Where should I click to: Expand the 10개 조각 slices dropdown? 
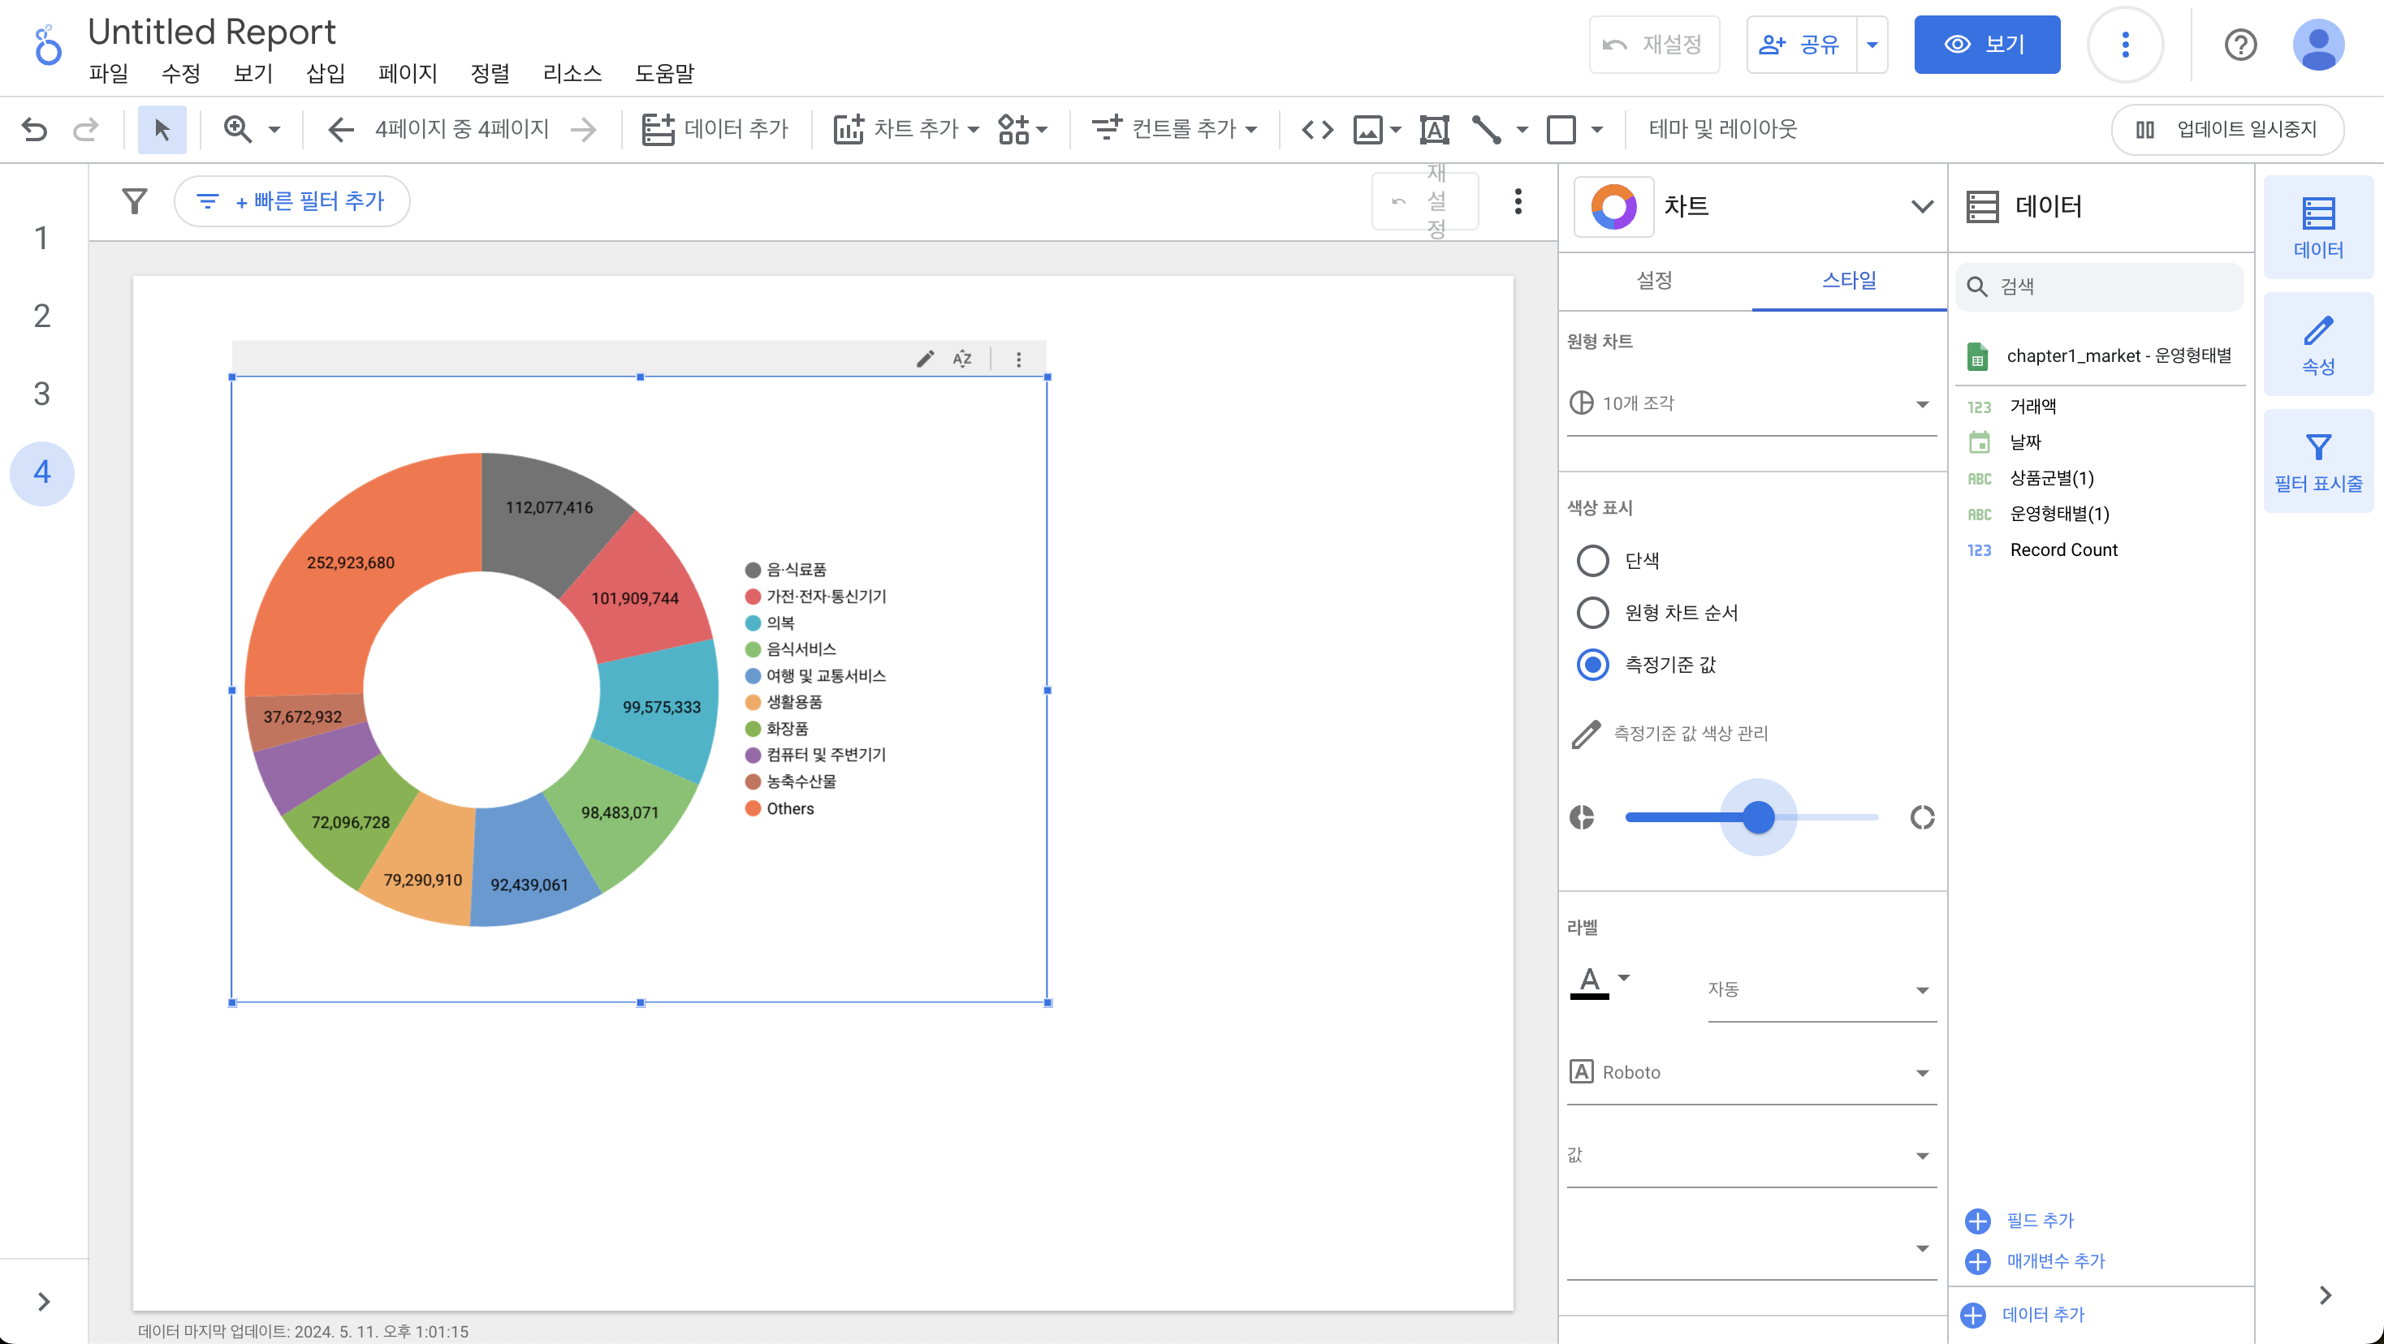point(1749,403)
